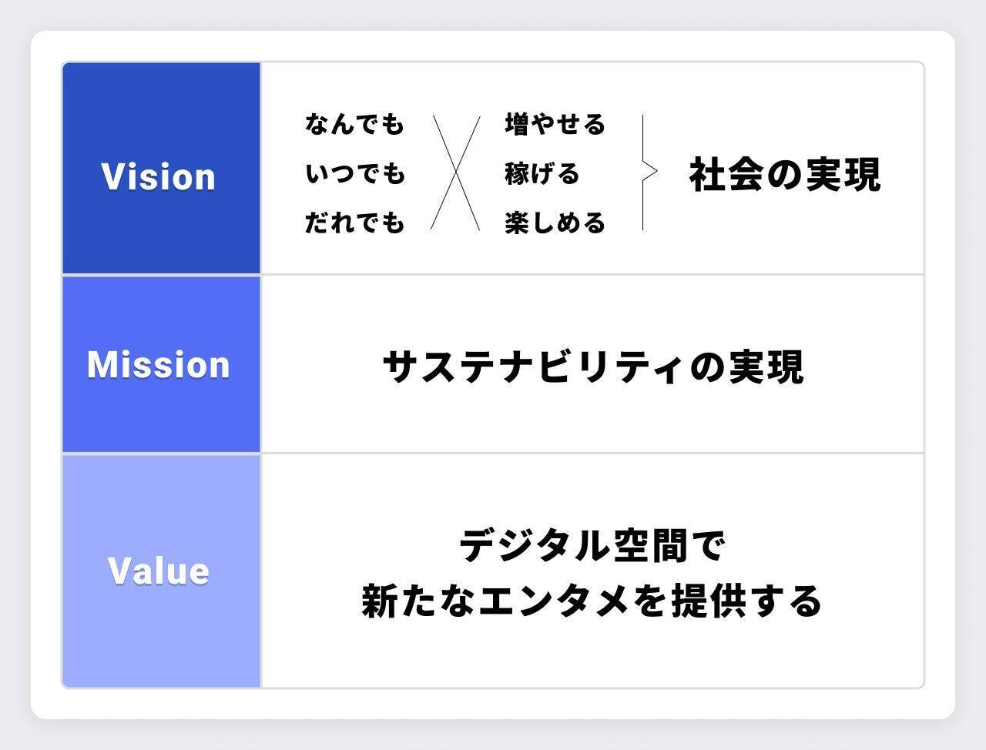Select the いつでも text

click(354, 174)
